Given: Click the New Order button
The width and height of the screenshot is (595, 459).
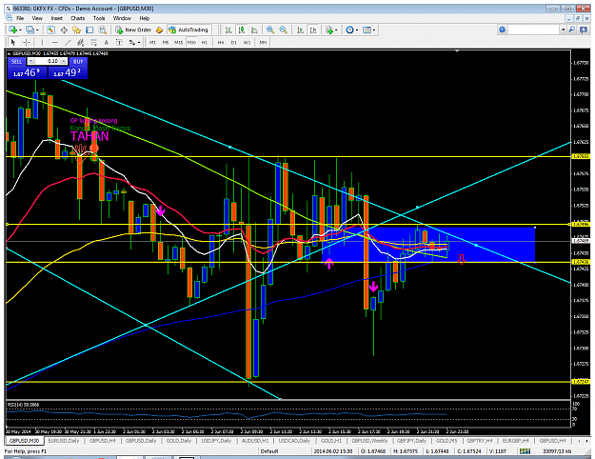Looking at the screenshot, I should (133, 30).
